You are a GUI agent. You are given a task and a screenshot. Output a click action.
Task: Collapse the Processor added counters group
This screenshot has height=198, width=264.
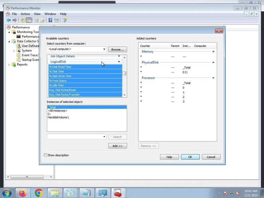213,78
